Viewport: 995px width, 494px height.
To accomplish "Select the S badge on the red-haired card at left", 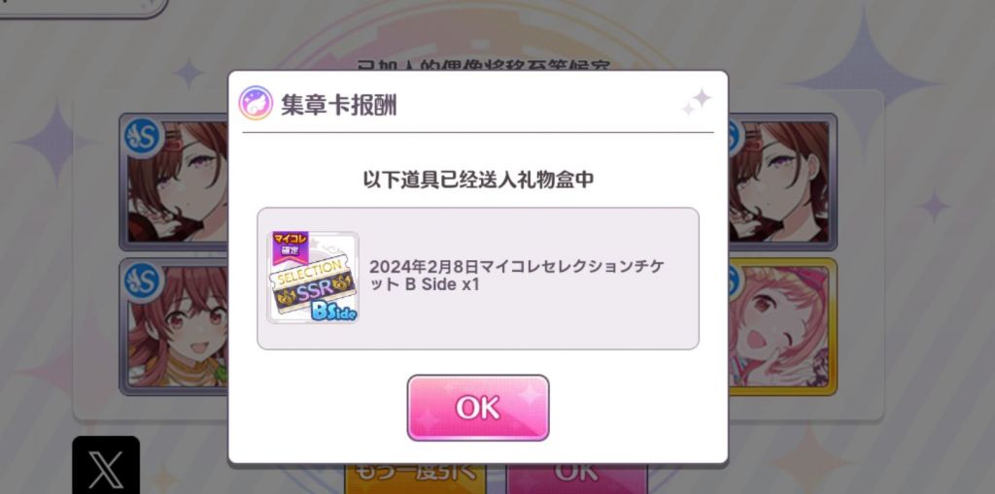I will 144,280.
